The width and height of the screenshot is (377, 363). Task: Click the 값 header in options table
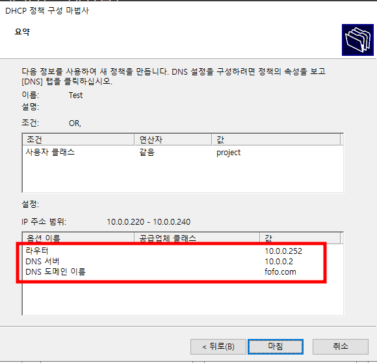pyautogui.click(x=300, y=238)
